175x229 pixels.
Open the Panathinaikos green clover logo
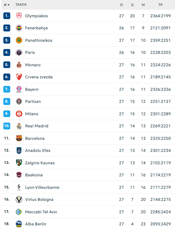coord(19,40)
